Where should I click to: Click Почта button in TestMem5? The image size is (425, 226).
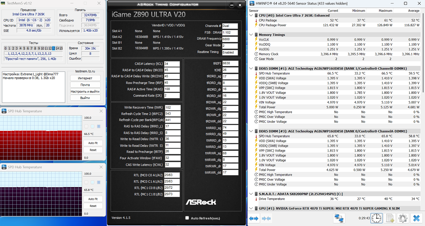coord(85,85)
